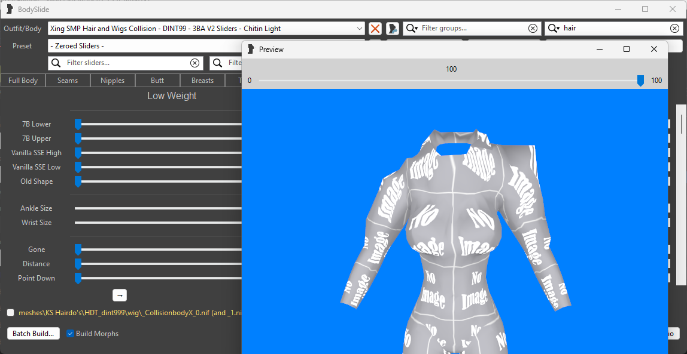Screen dimensions: 687x354
Task: Clear the Filter sliders search box
Action: [194, 63]
